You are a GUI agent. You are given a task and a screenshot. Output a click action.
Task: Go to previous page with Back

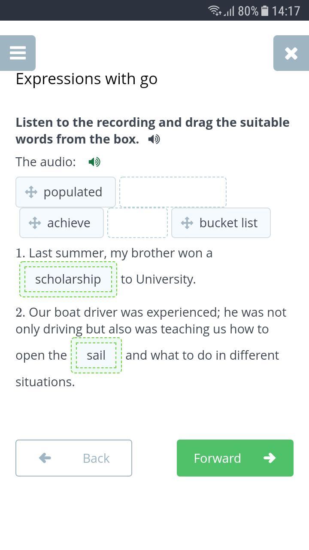point(74,458)
